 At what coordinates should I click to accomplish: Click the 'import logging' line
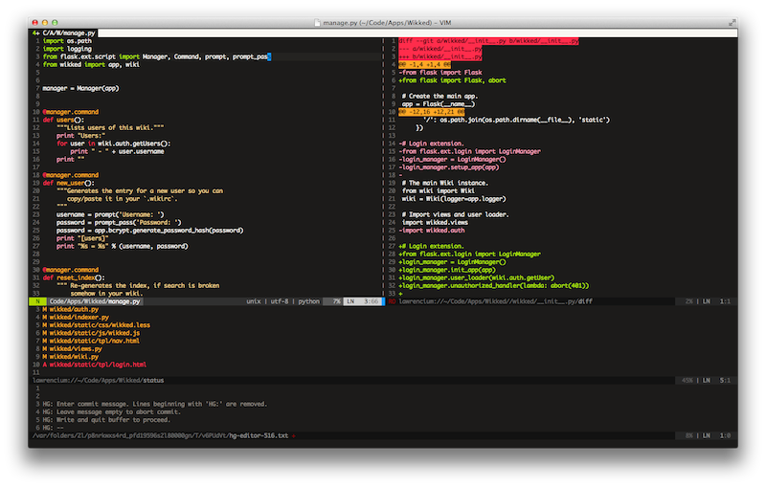(x=67, y=49)
